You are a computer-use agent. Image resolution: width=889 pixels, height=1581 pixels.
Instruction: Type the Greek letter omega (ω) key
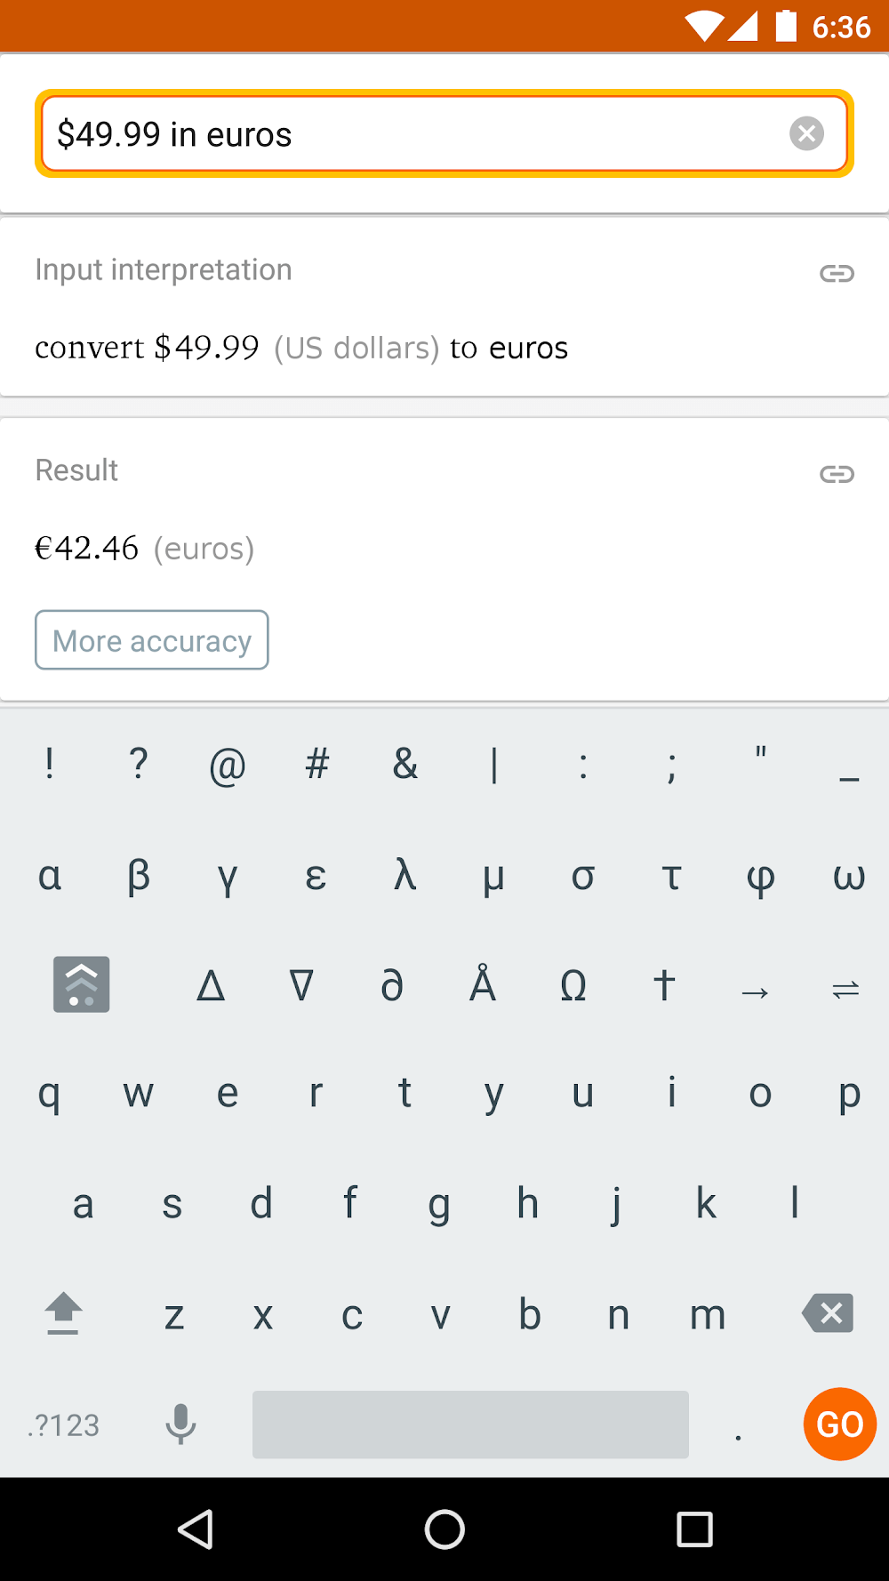click(848, 876)
